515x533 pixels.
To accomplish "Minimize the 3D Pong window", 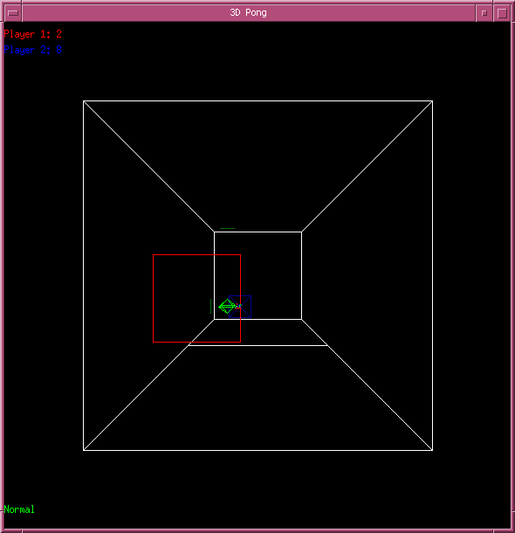I will pyautogui.click(x=484, y=13).
